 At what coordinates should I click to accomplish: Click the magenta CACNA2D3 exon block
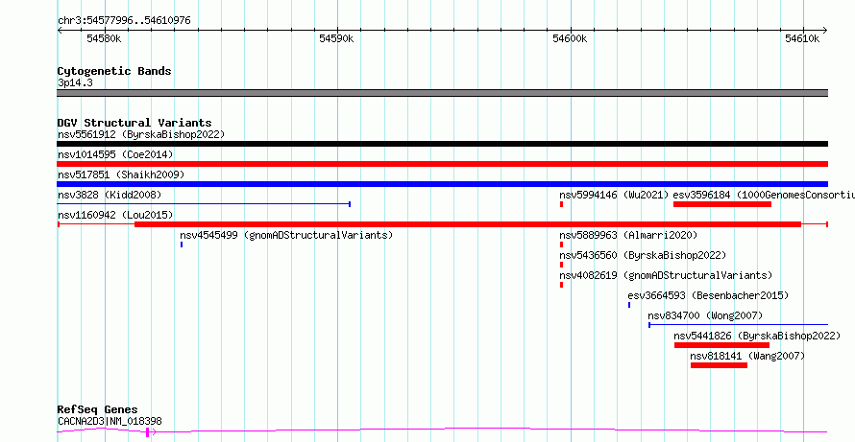click(147, 431)
